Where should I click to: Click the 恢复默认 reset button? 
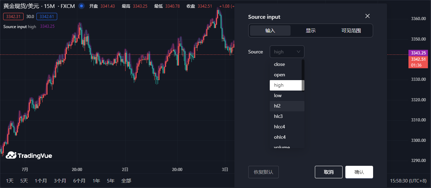coord(264,172)
